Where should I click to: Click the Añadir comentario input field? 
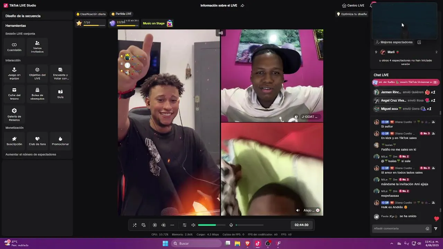tap(398, 229)
